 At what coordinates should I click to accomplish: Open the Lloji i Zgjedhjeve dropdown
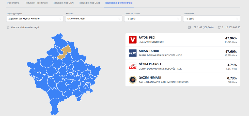35,19
